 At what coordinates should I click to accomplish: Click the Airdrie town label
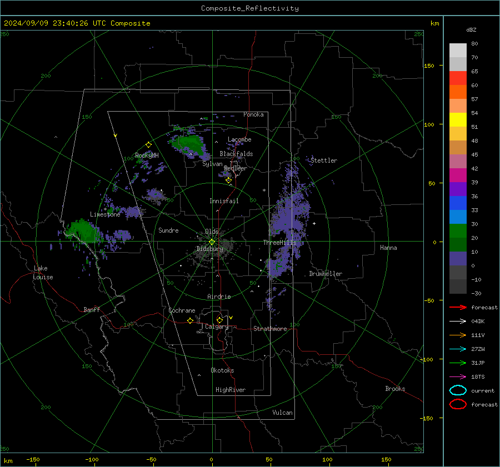pyautogui.click(x=219, y=297)
